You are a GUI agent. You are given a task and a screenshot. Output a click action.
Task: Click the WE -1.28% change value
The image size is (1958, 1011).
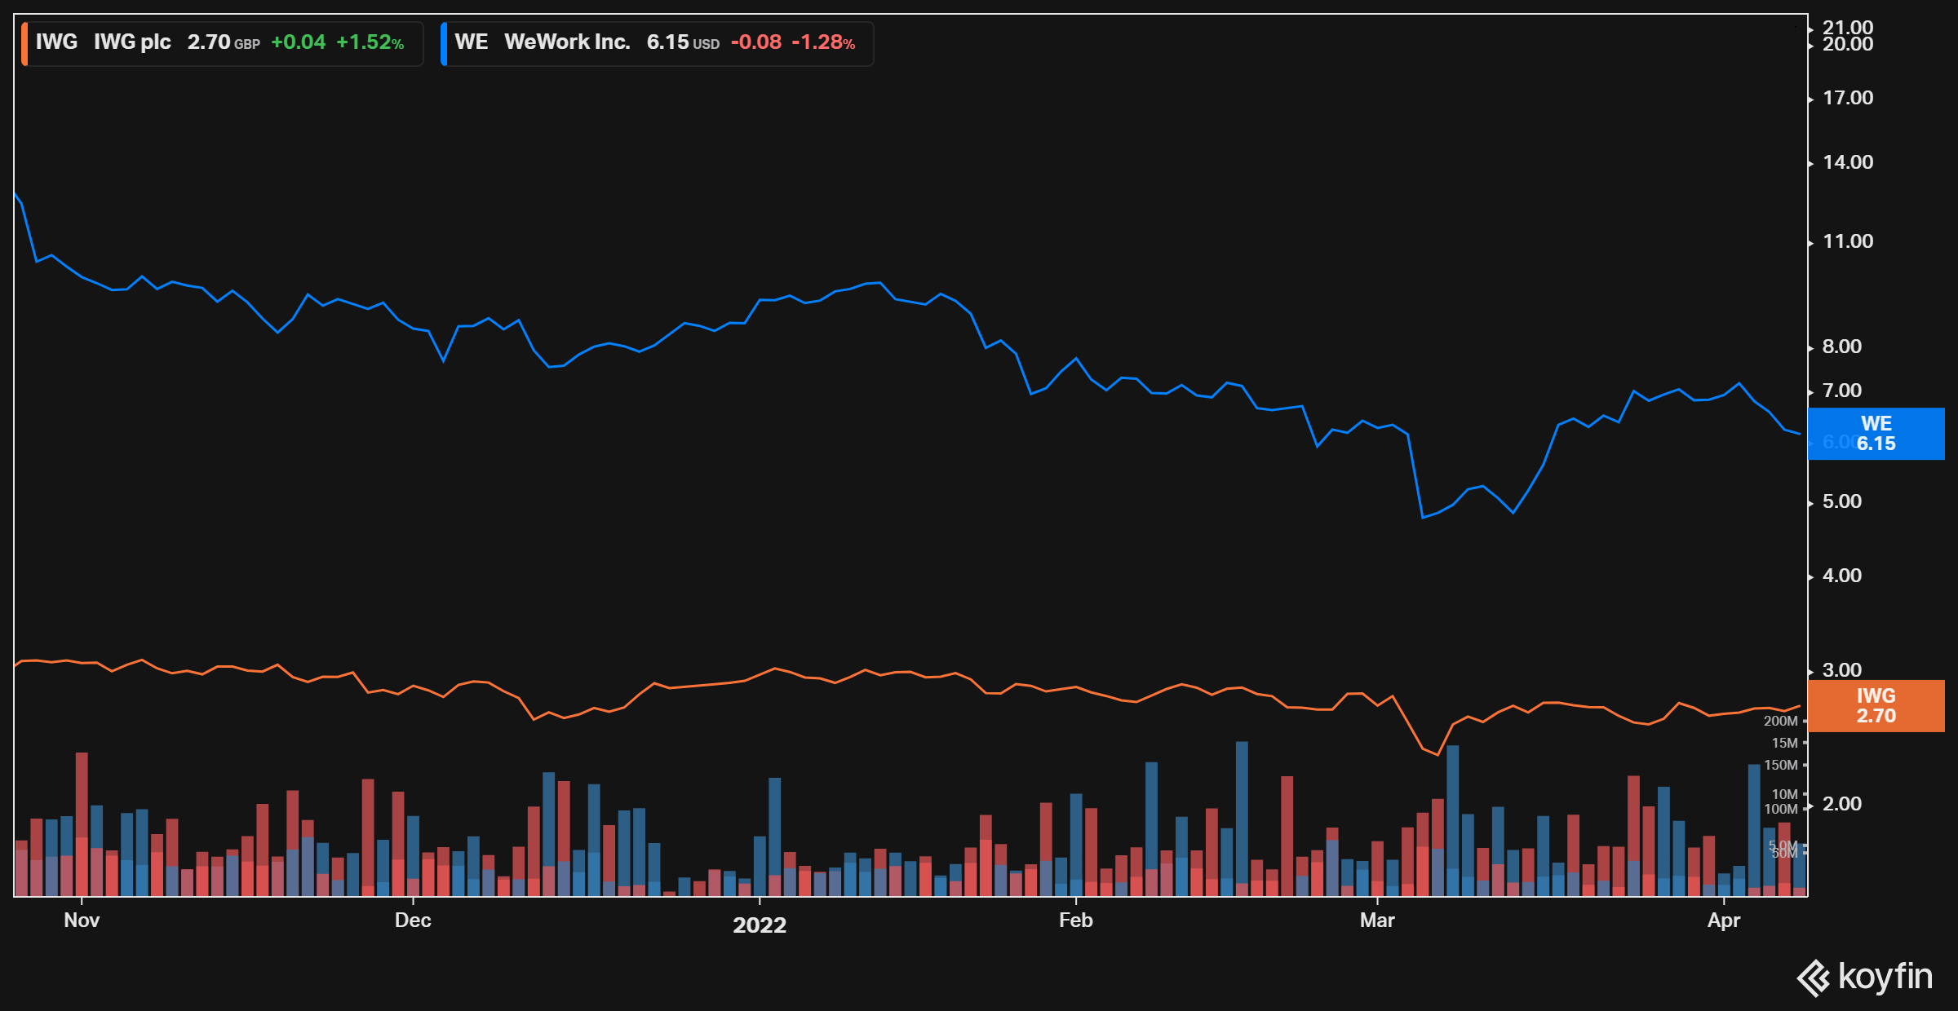tap(823, 42)
